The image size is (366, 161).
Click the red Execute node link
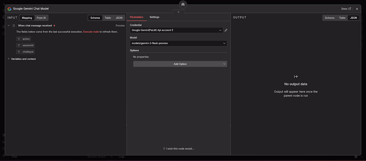coord(91,31)
